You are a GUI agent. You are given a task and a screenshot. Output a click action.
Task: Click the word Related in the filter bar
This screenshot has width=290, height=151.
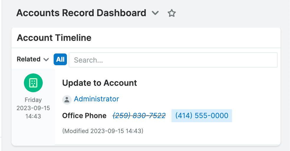(x=29, y=59)
